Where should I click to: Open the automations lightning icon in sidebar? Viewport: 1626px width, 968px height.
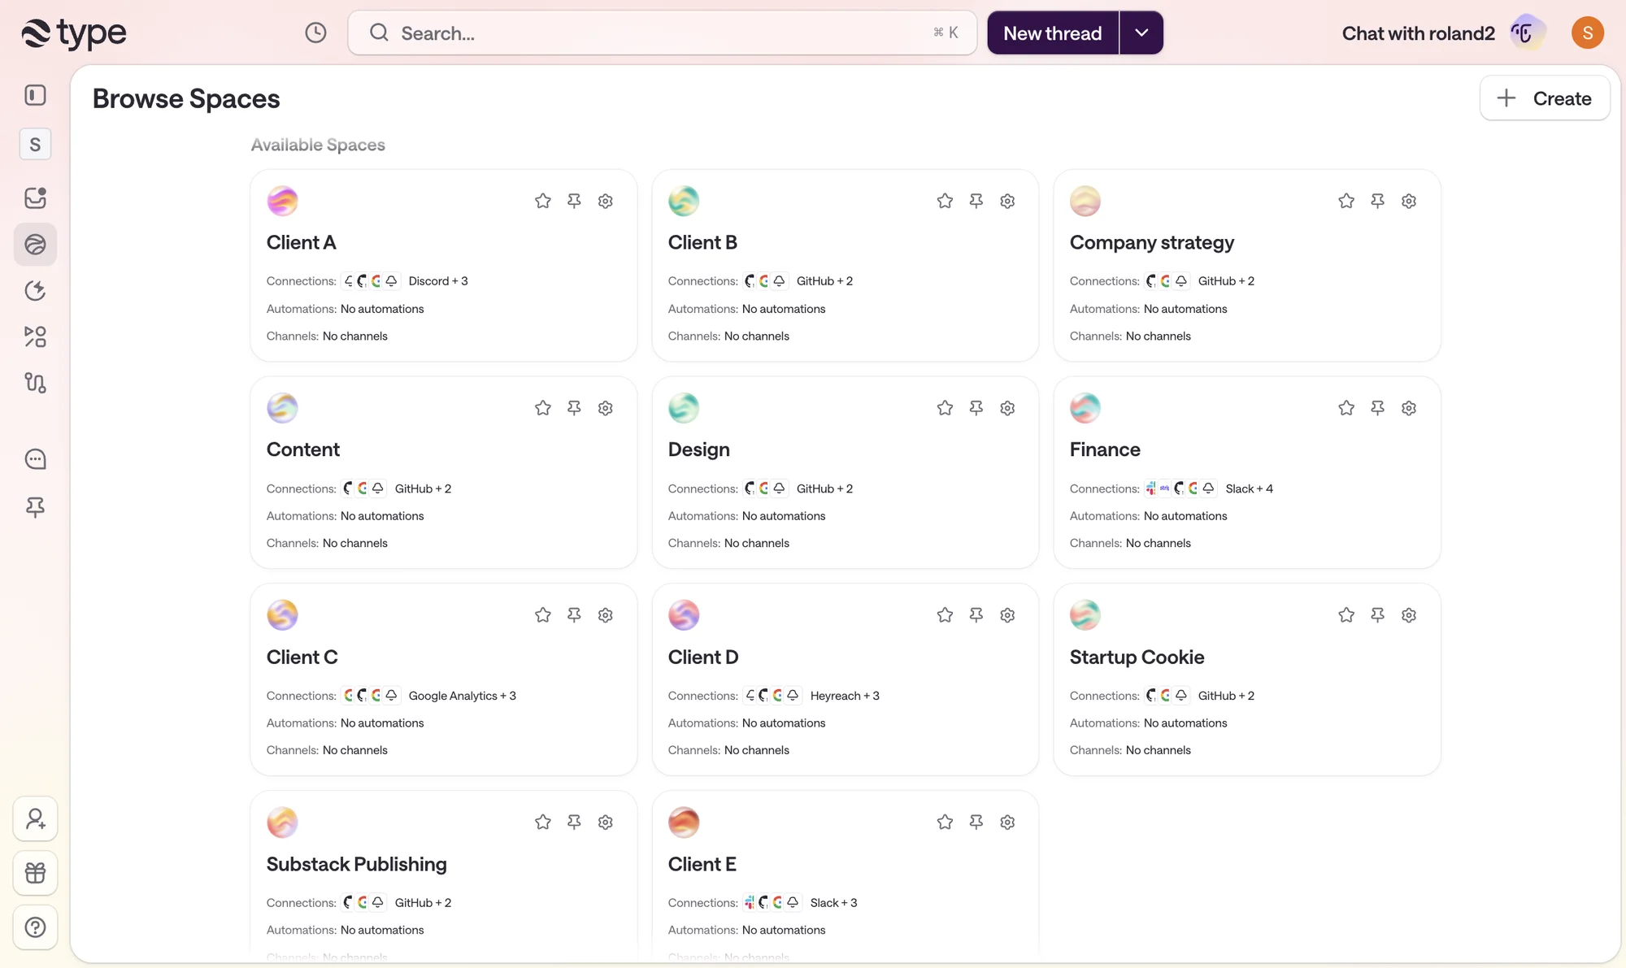(x=35, y=290)
